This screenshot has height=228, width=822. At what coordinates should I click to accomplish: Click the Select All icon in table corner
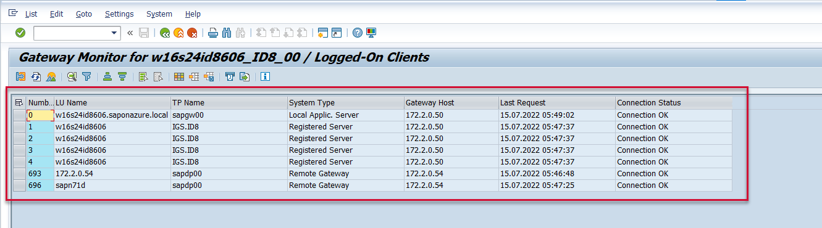click(19, 103)
